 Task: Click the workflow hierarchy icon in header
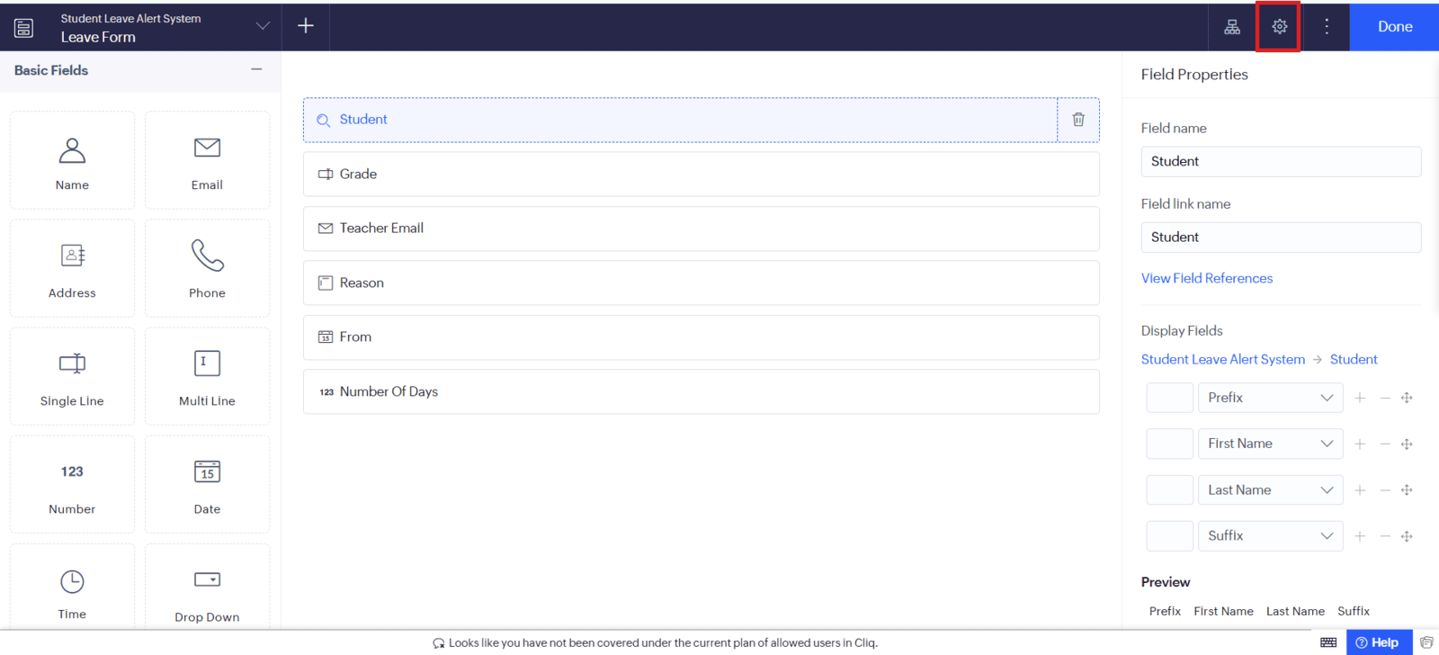click(x=1232, y=27)
